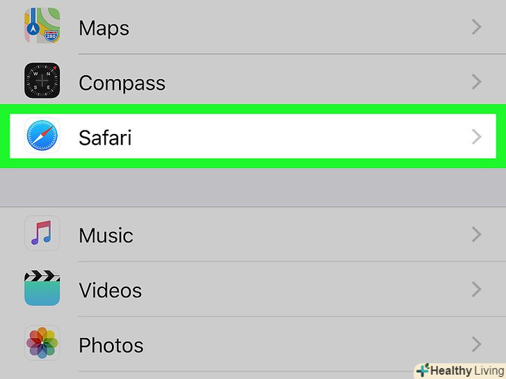
Task: Choose the Videos text label
Action: coord(110,290)
